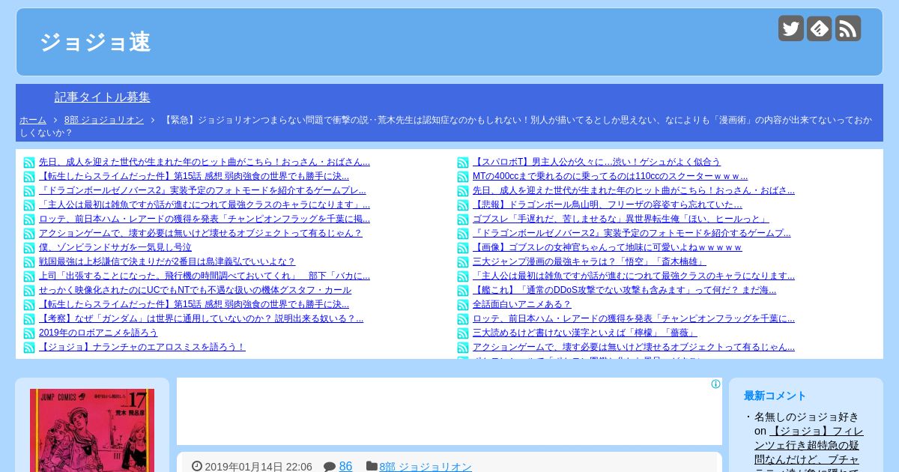Open 上司「出張することになった link

coord(205,276)
